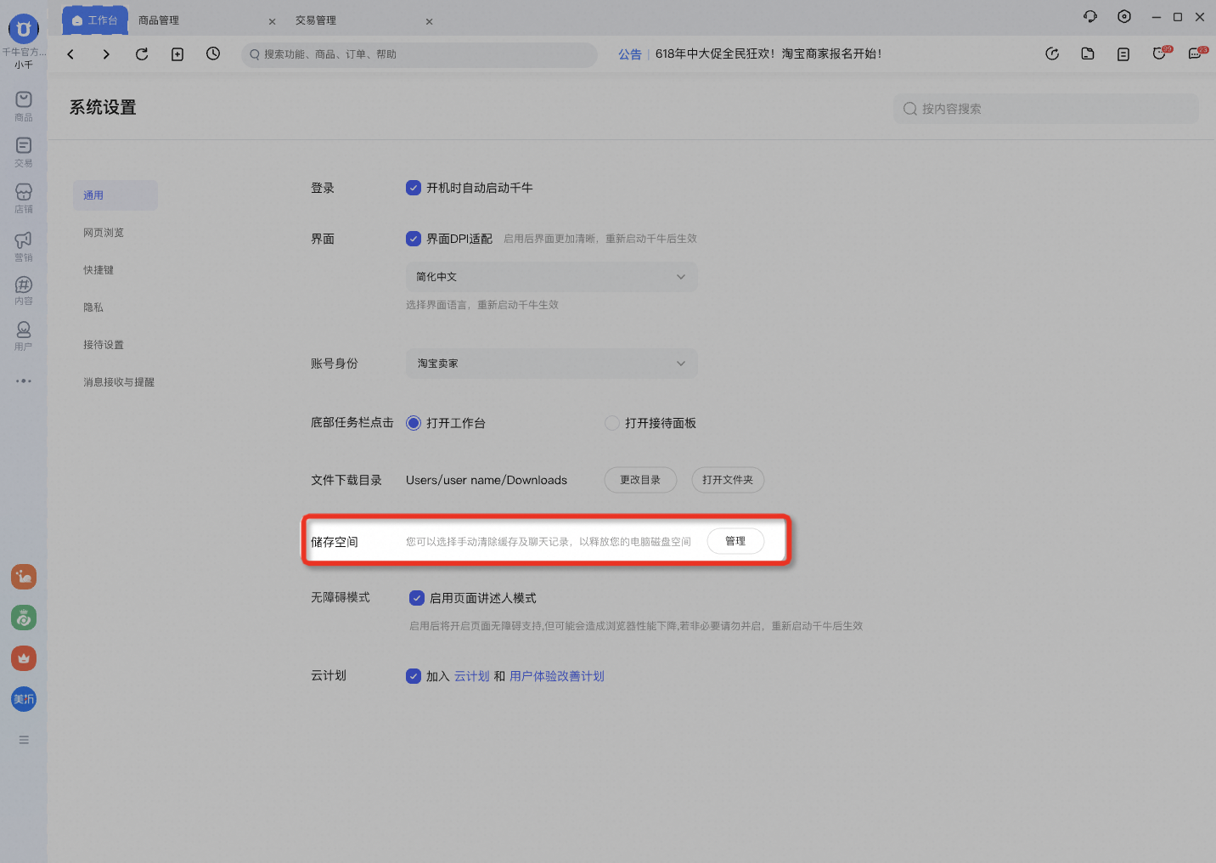Image resolution: width=1216 pixels, height=863 pixels.
Task: Select 接待设置 settings category
Action: click(x=104, y=345)
